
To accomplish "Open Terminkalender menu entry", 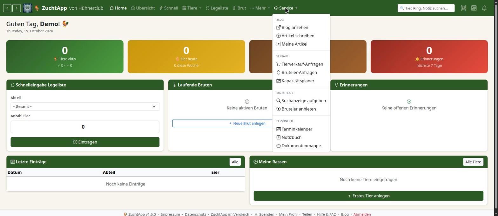I will pyautogui.click(x=301, y=129).
